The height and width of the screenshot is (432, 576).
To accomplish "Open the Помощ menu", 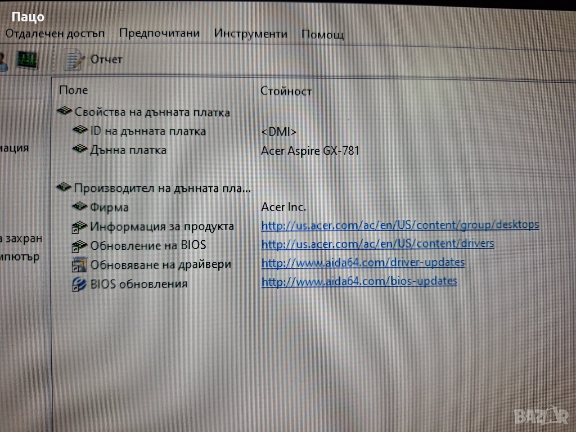I will point(322,34).
